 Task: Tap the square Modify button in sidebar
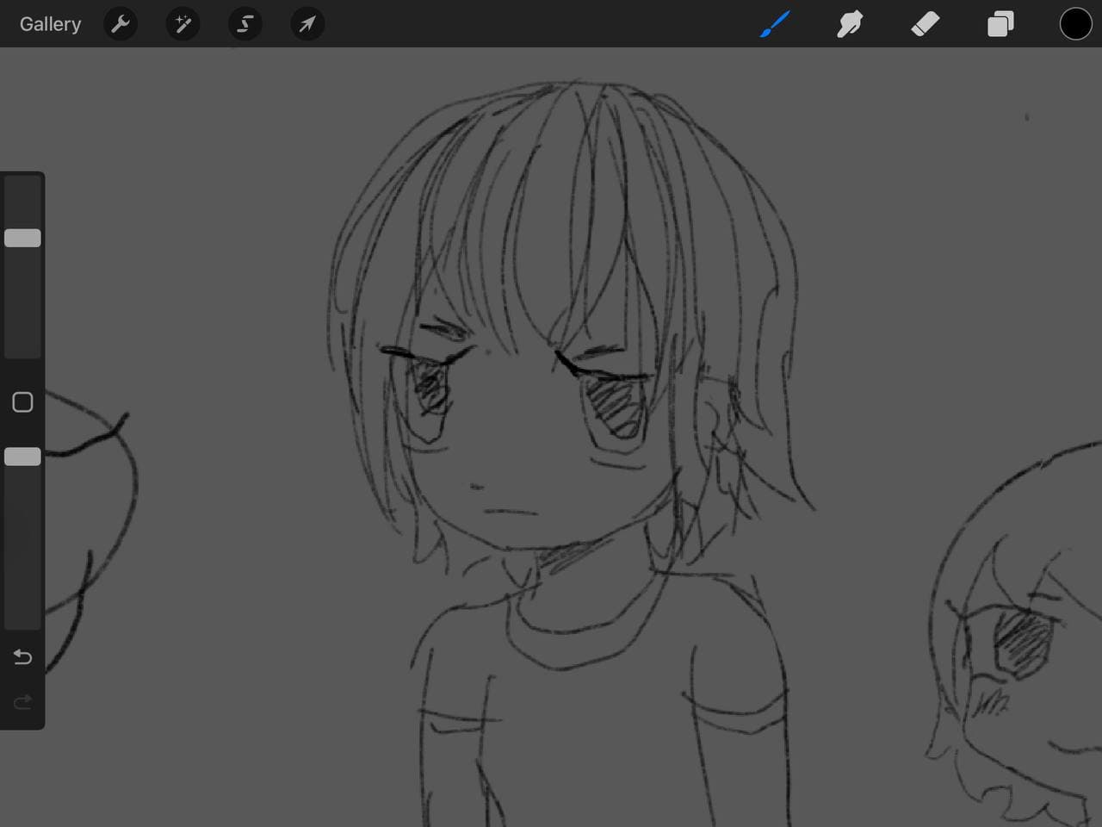pos(22,402)
